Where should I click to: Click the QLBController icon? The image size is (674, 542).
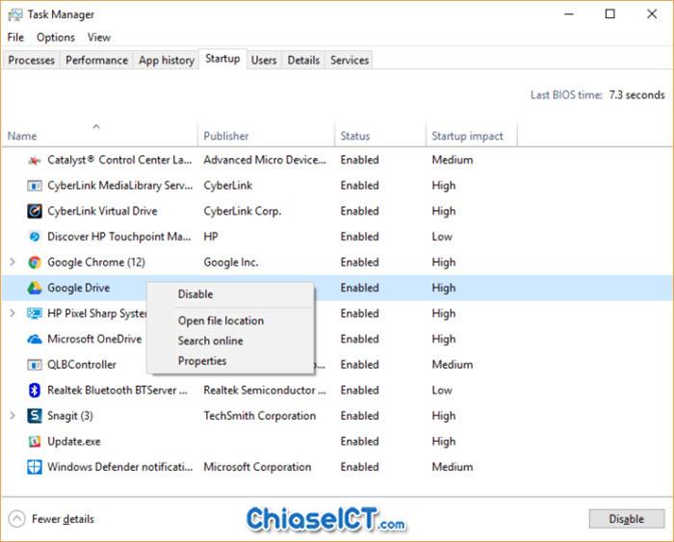(35, 365)
